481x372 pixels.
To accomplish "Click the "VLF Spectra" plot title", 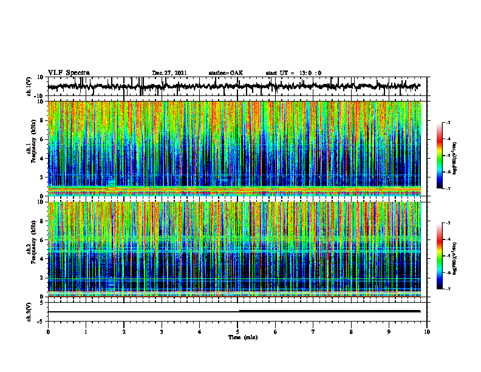I will tap(69, 73).
